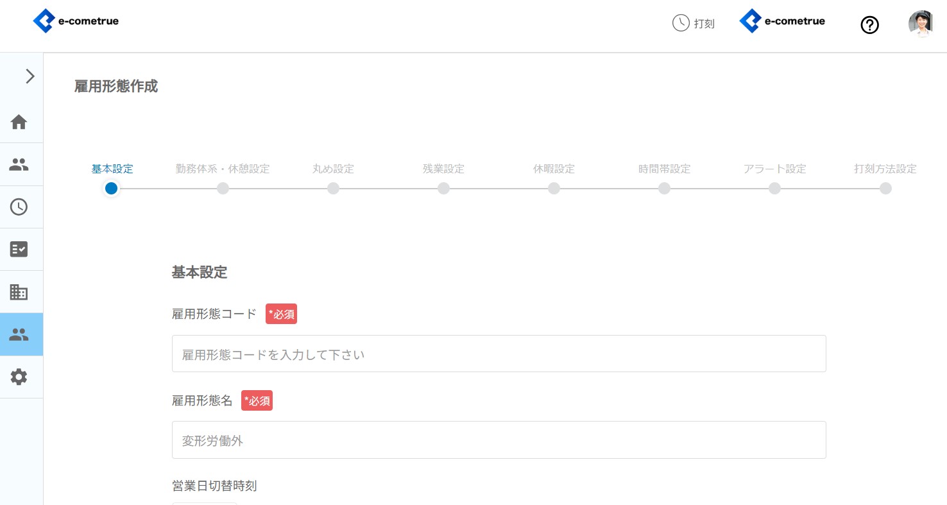The height and width of the screenshot is (505, 947).
Task: Click the 雇用形態コード input field
Action: [499, 354]
